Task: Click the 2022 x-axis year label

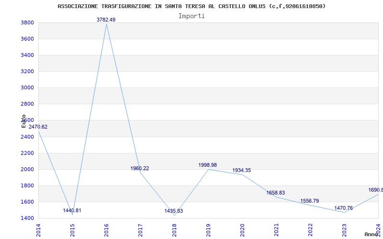Action: (x=310, y=230)
